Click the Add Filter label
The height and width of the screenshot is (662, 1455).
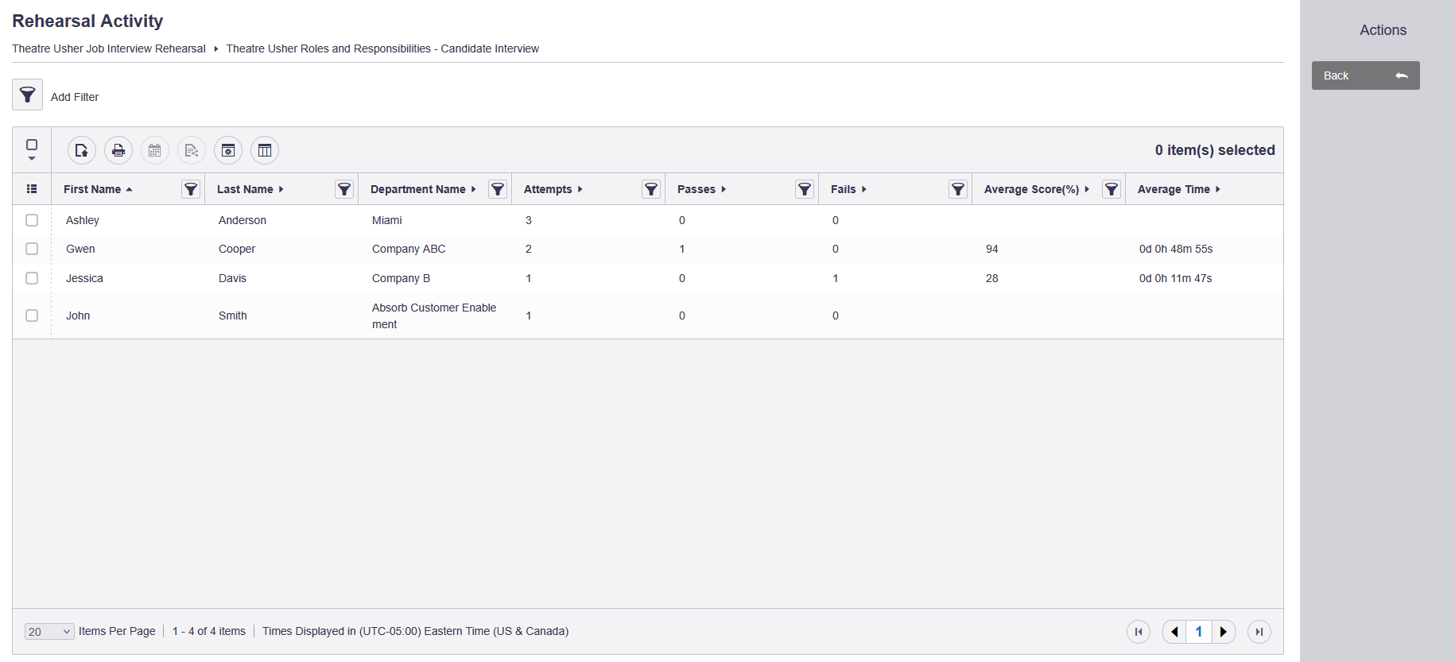[75, 97]
